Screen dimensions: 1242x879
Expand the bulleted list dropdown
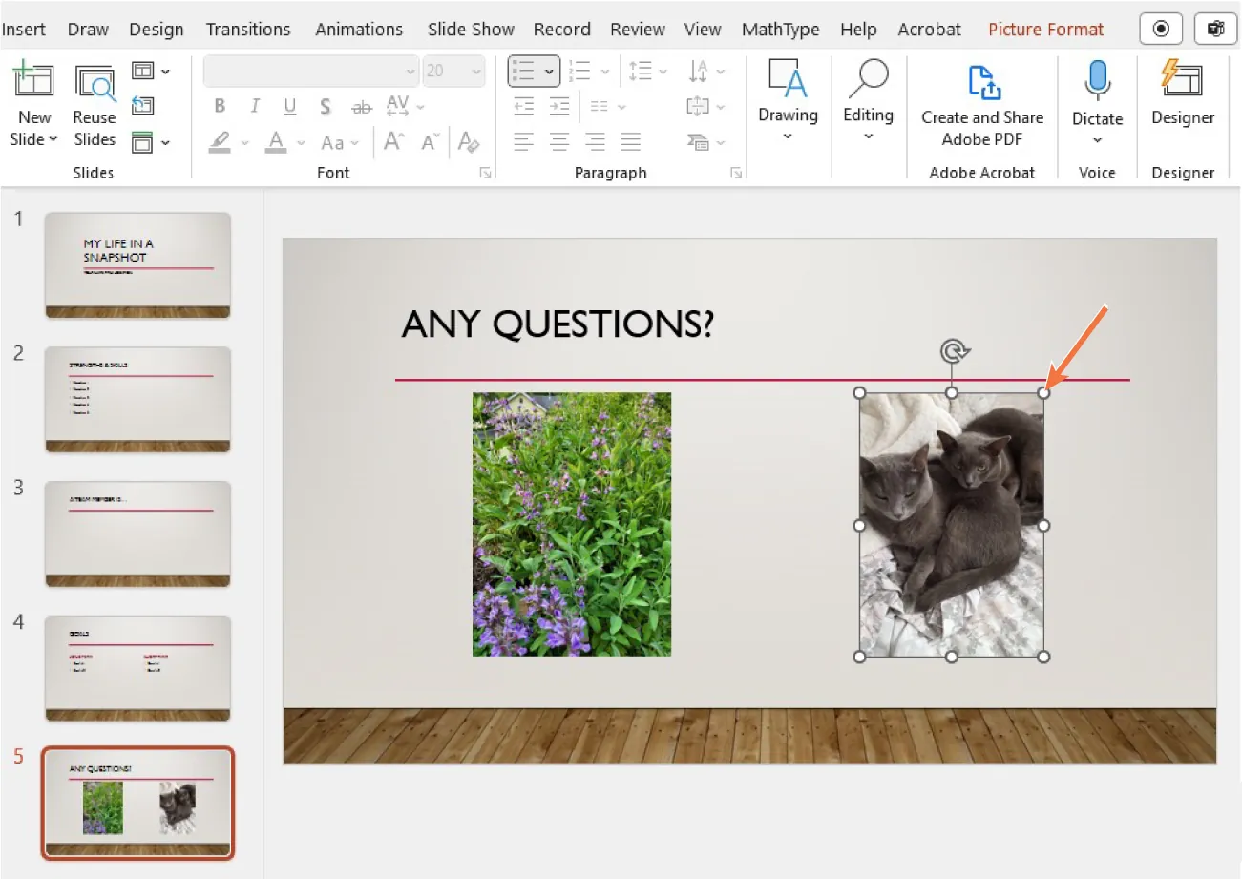[551, 71]
